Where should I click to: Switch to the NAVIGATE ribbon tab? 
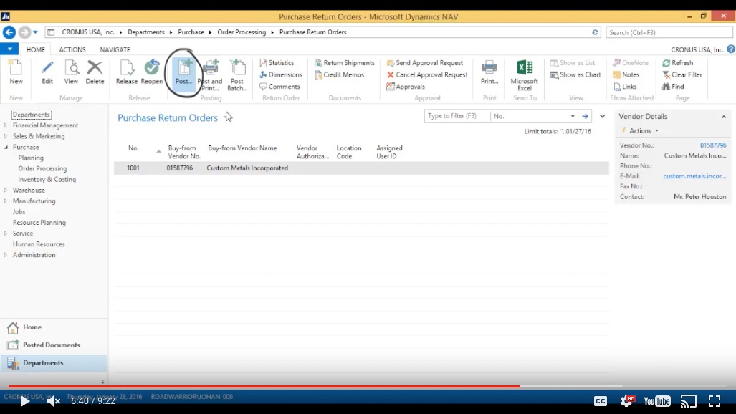(x=115, y=49)
